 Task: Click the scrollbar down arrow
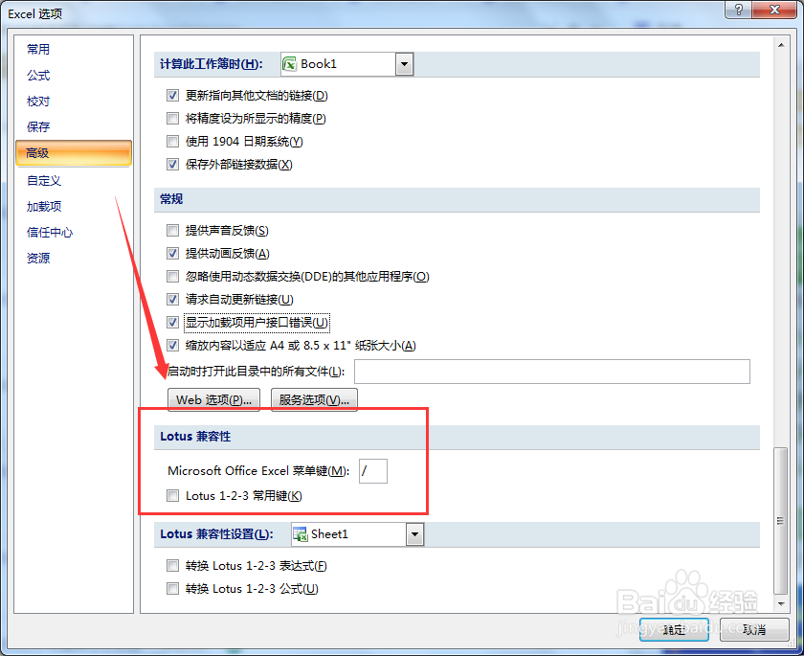tap(781, 603)
